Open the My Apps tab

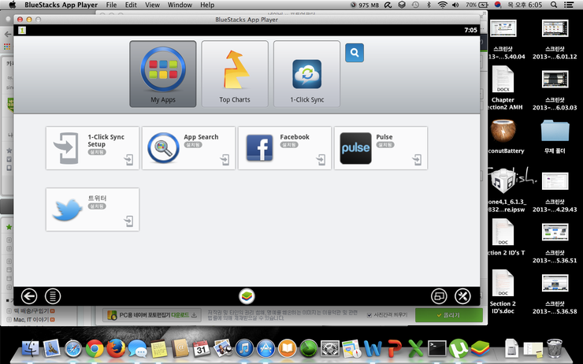(163, 74)
